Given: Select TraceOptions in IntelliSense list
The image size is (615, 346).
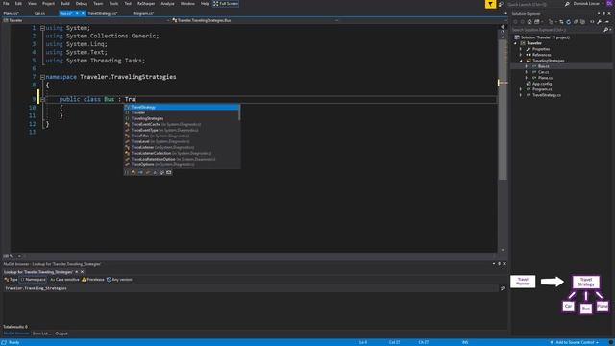Looking at the screenshot, I should click(x=182, y=164).
